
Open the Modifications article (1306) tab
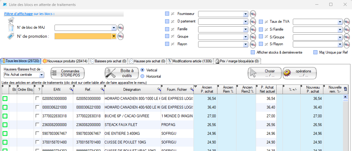click(x=190, y=61)
